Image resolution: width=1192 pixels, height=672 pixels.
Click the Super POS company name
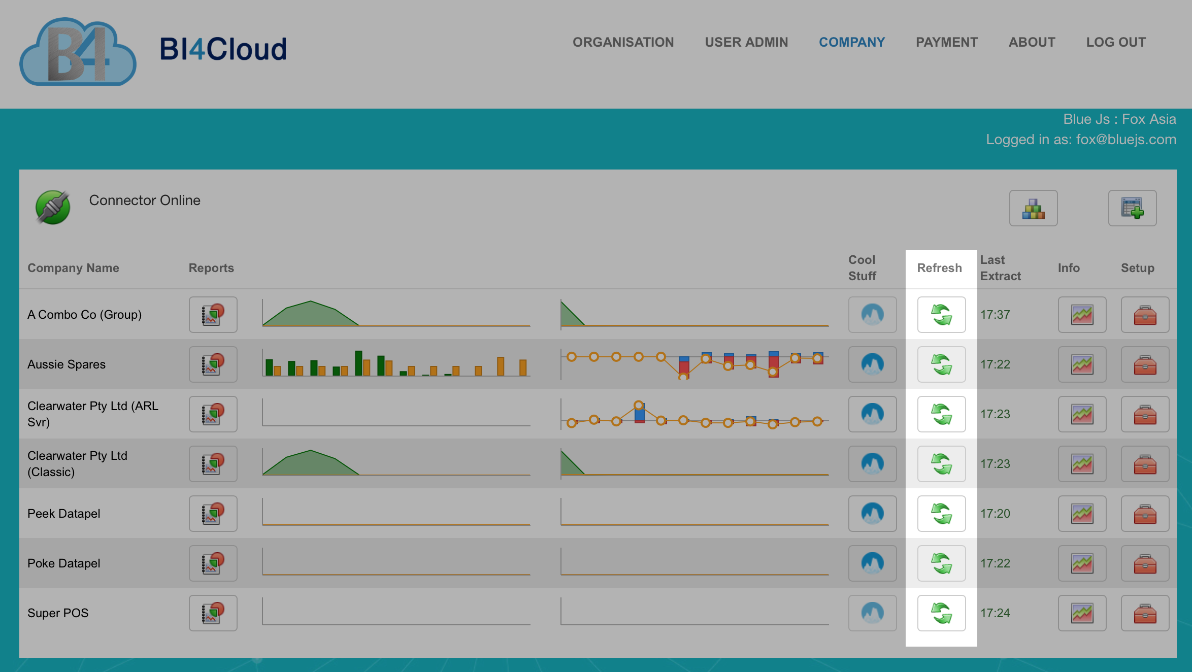(58, 613)
